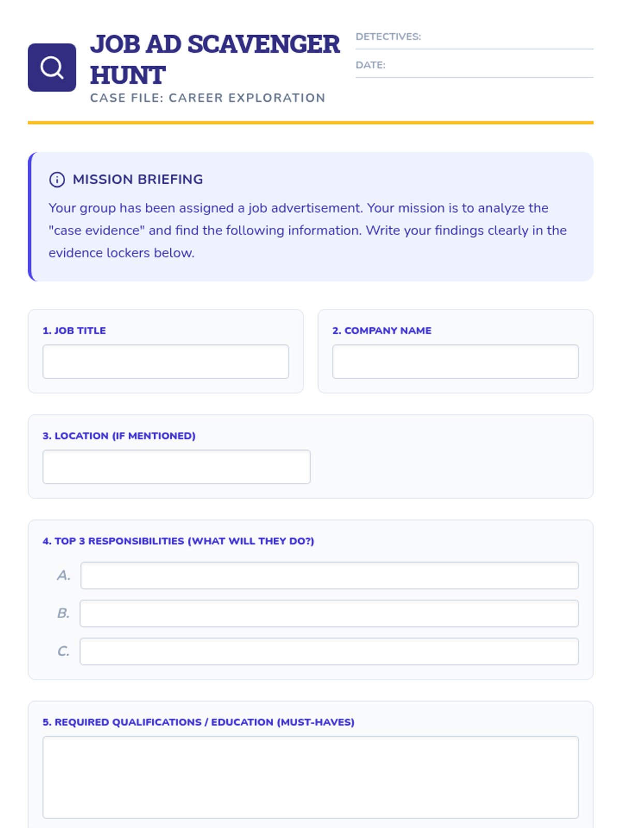Select the Company Name input box
621x828 pixels.
click(x=455, y=362)
